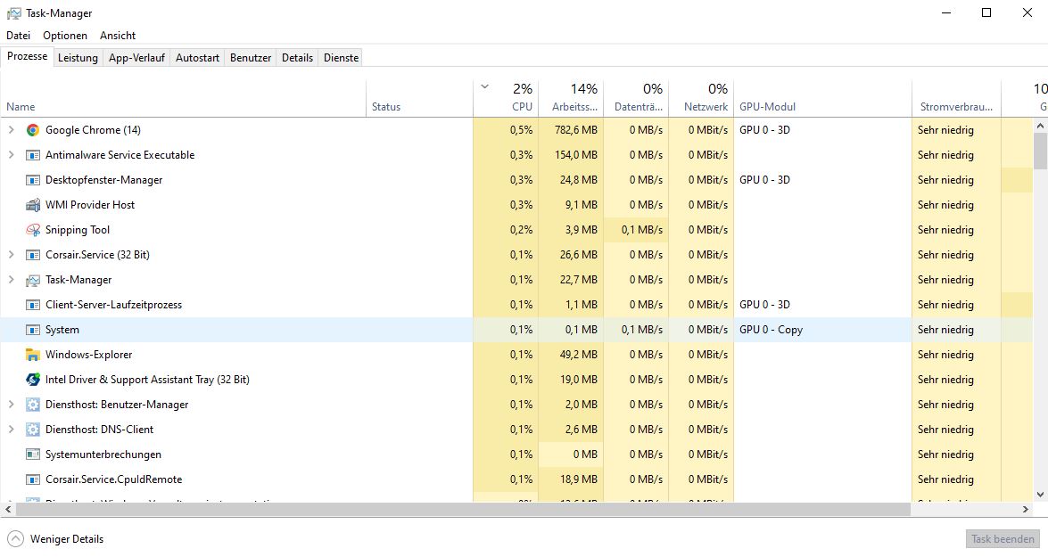Sort by the Status column header
The height and width of the screenshot is (557, 1048).
pos(419,99)
